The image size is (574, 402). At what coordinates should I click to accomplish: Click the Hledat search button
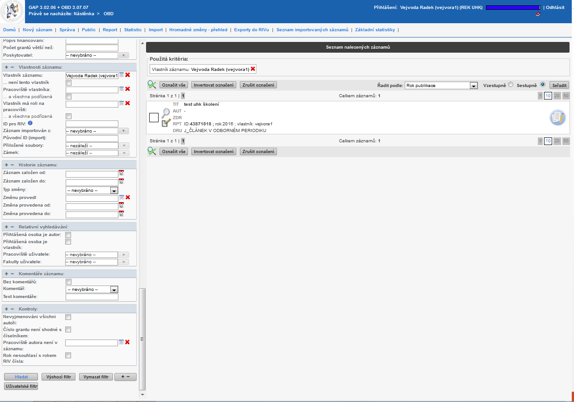[21, 377]
